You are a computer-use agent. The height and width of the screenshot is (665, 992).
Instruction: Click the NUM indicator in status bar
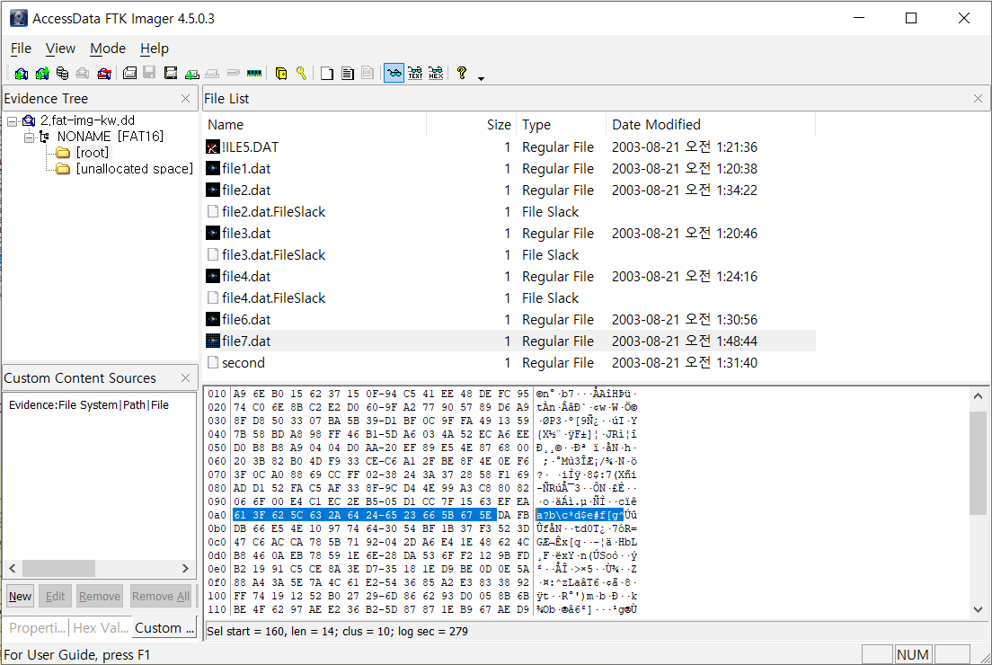tap(912, 654)
